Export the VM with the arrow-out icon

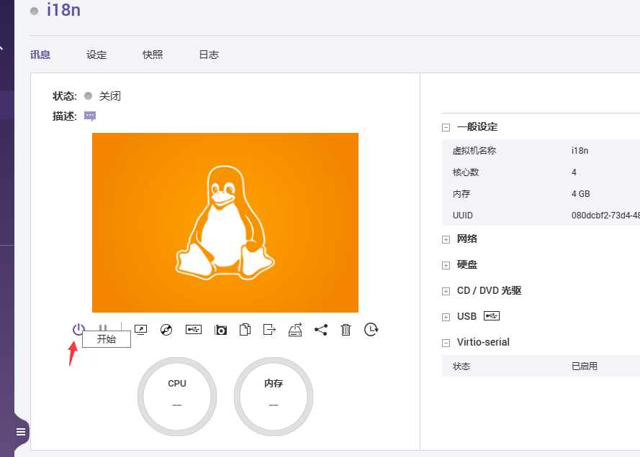click(269, 329)
